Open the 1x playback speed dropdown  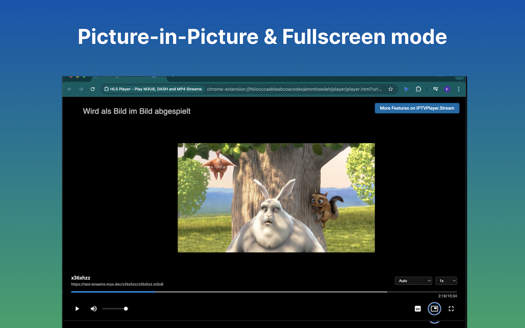click(446, 280)
